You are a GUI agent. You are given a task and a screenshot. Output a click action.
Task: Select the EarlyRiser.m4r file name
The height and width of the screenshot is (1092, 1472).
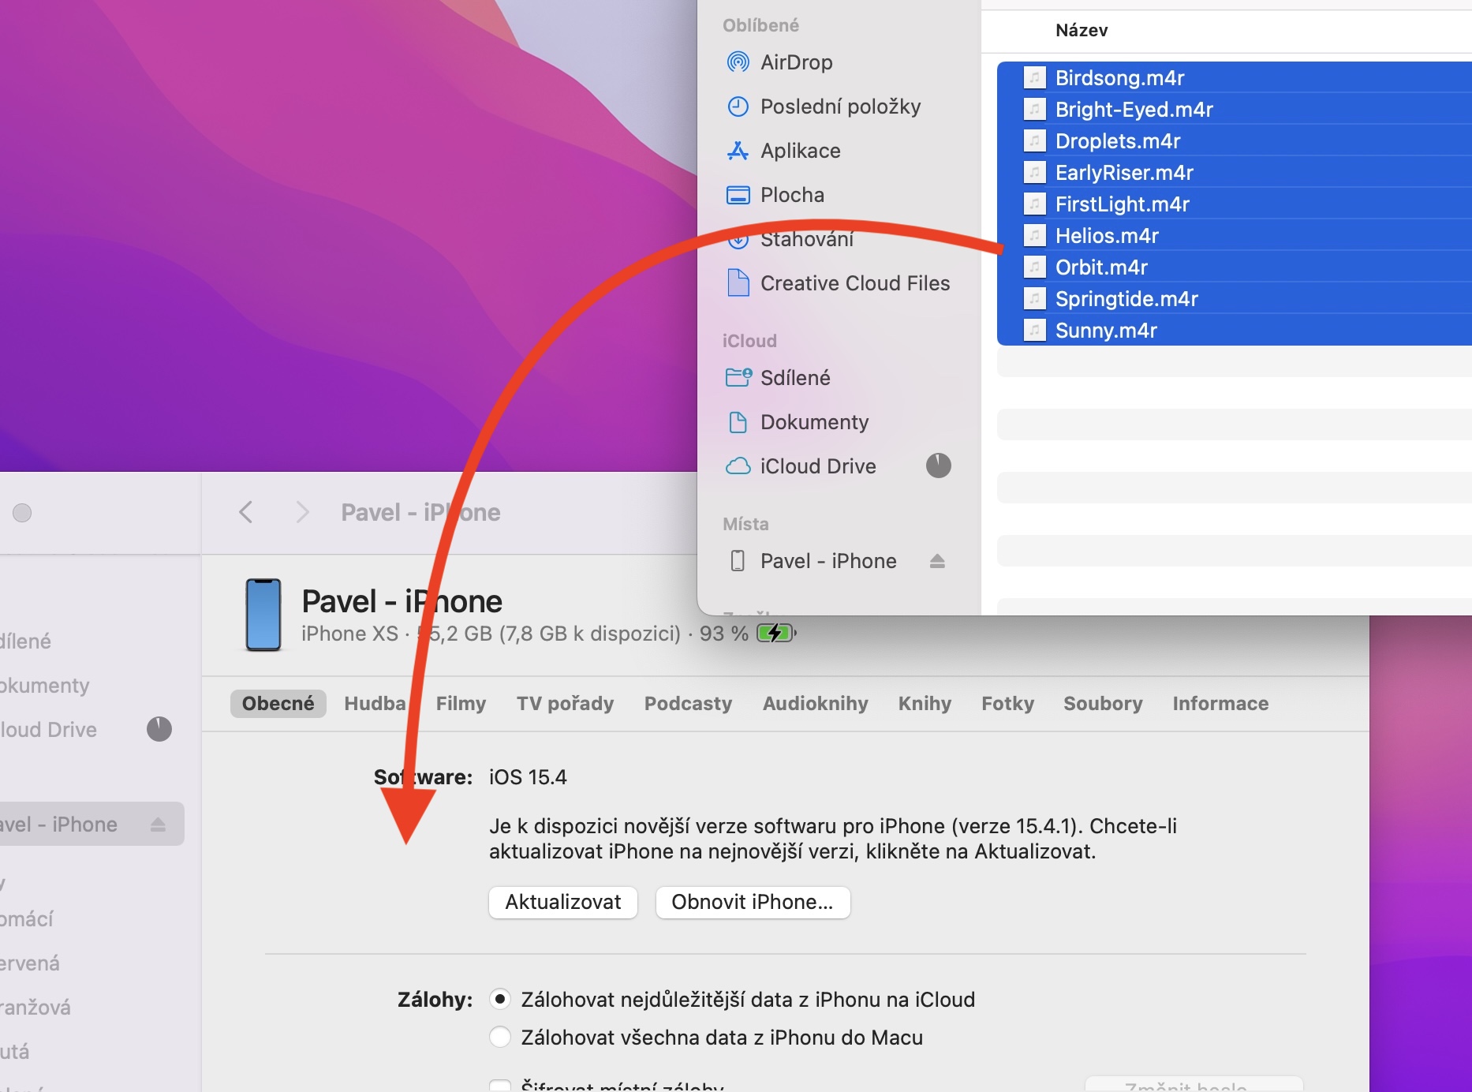1124,172
